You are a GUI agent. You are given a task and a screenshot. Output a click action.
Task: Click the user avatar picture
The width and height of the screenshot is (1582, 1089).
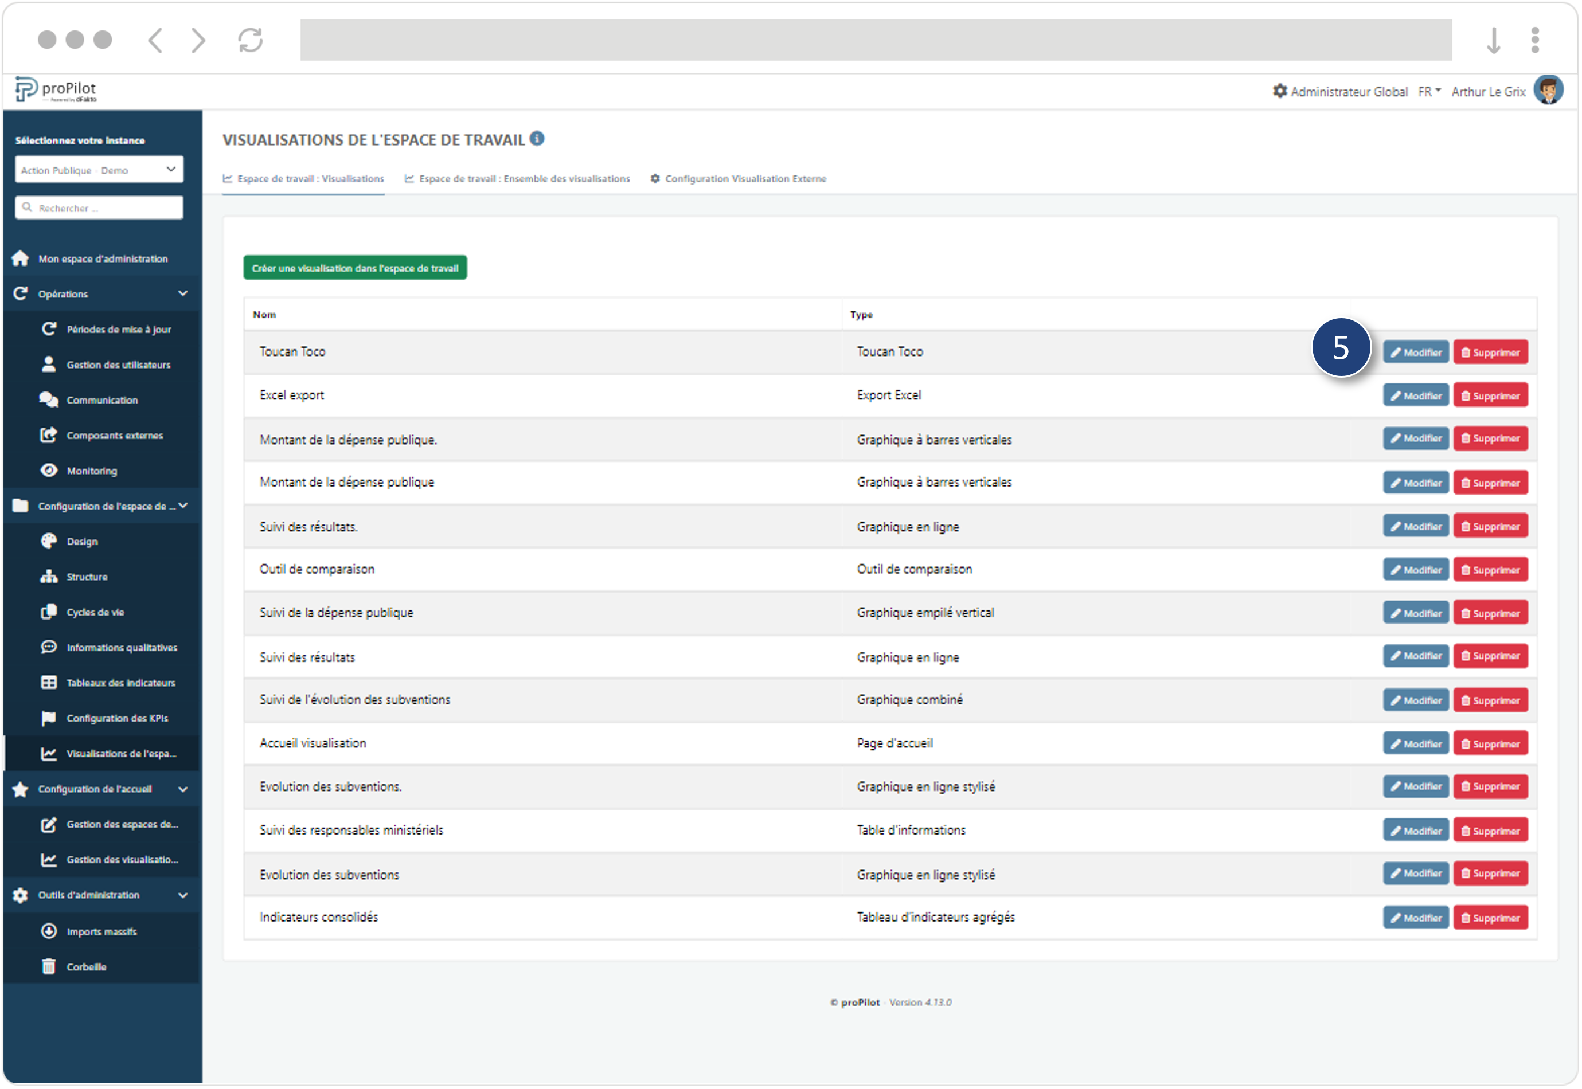(x=1549, y=91)
